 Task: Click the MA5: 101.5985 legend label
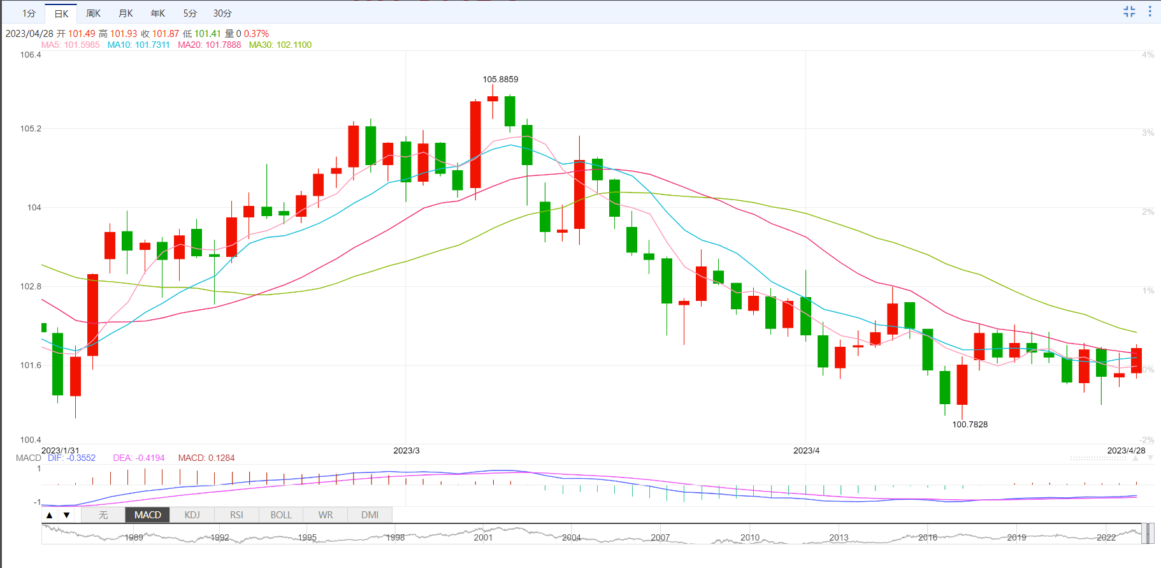click(70, 45)
